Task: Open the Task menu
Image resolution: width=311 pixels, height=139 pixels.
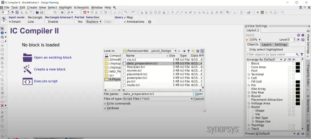Action: 15,7
